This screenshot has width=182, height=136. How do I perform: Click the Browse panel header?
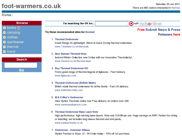click(22, 23)
